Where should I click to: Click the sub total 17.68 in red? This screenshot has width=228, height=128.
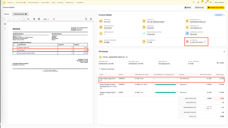coord(222,98)
